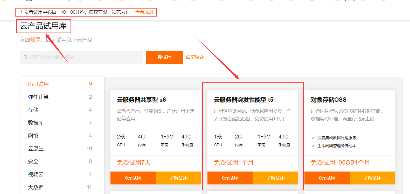Click the 免费试用1个月 text on the t5 card

[x=234, y=162]
